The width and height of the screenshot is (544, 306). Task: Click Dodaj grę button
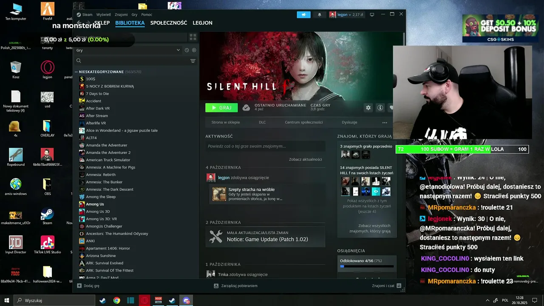[x=88, y=286]
